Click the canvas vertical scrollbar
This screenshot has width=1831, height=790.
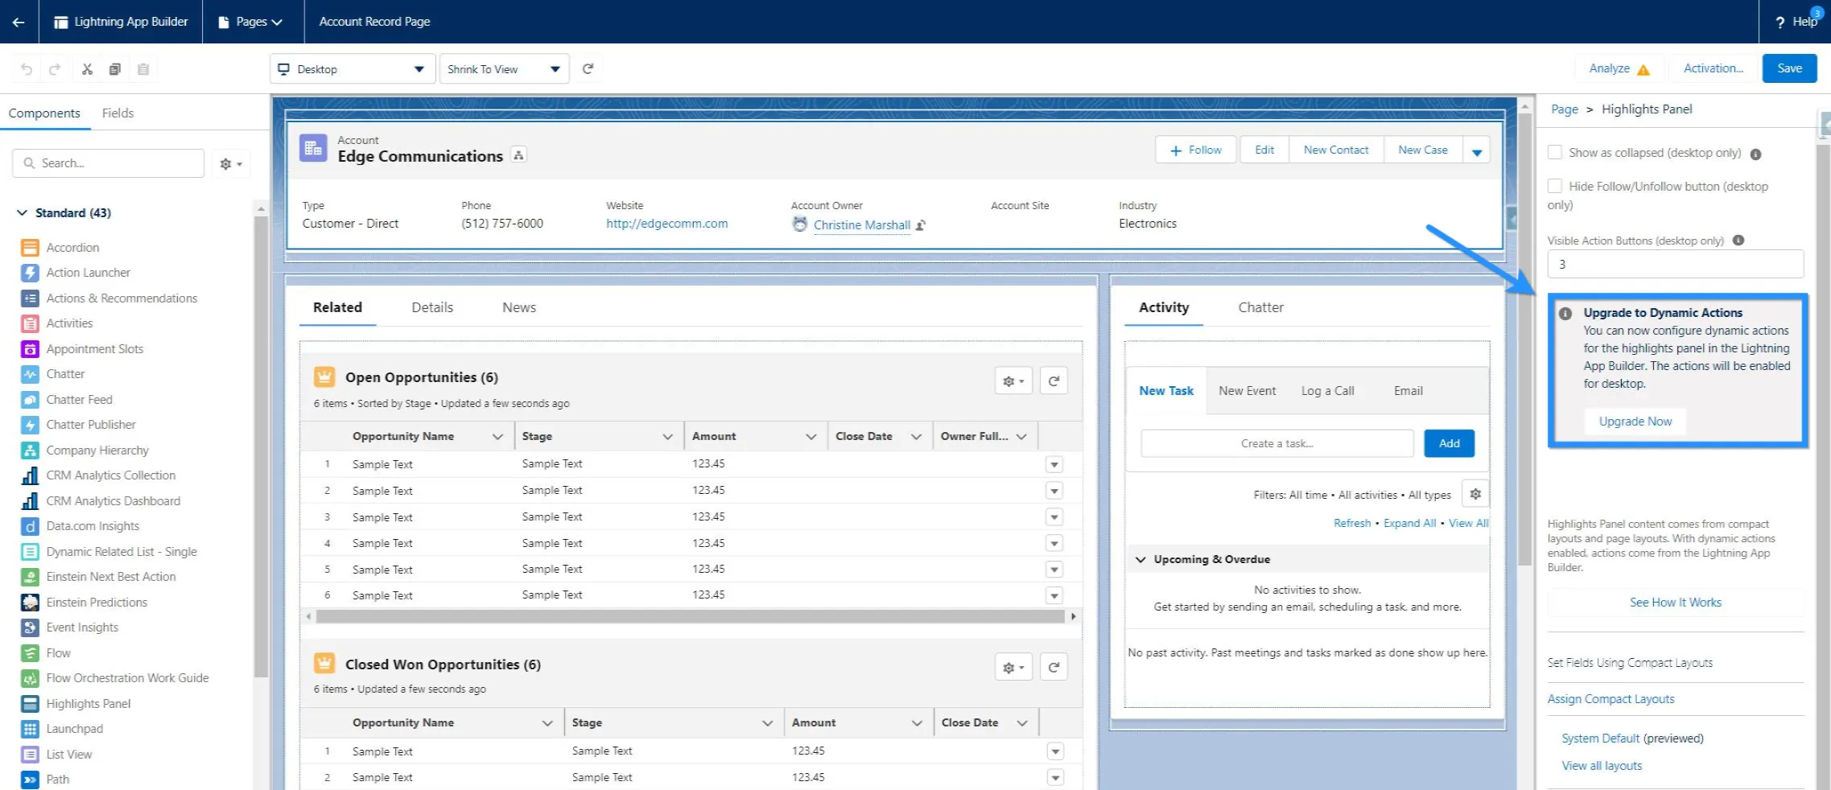(x=1524, y=338)
